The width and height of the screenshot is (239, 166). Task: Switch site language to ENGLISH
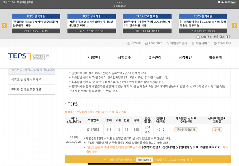coord(222,43)
